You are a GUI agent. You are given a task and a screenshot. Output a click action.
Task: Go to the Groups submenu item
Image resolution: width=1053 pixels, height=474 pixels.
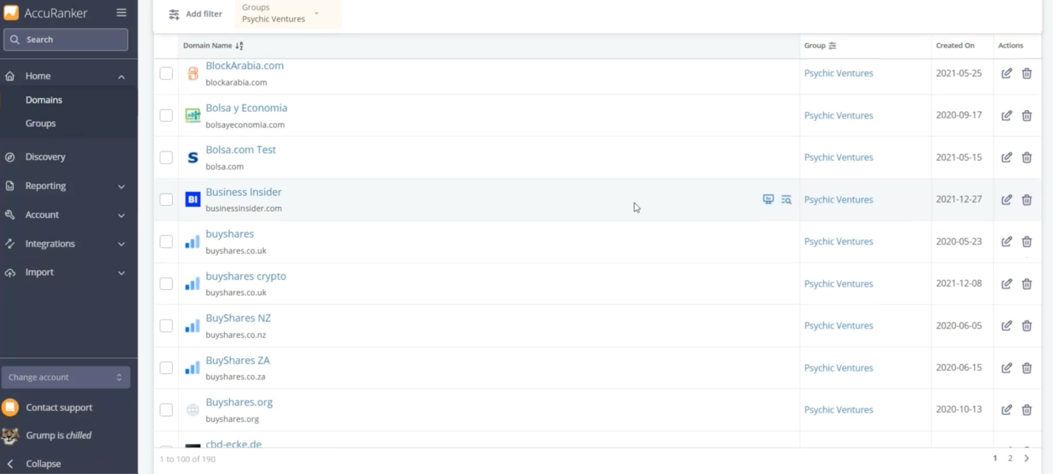coord(41,123)
